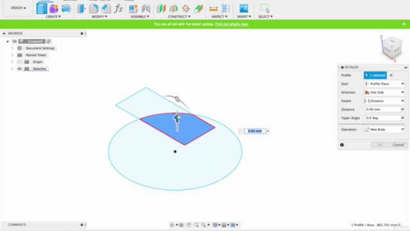Viewport: 410px width, 231px height.
Task: Select the Pan hand tool
Action: (x=188, y=225)
